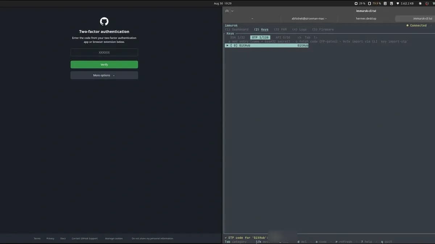Focus the XXXXXX authentication code field
Image resolution: width=435 pixels, height=244 pixels.
104,52
